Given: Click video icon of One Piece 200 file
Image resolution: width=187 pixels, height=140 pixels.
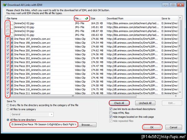Looking at the screenshot, I should [x=12, y=50].
